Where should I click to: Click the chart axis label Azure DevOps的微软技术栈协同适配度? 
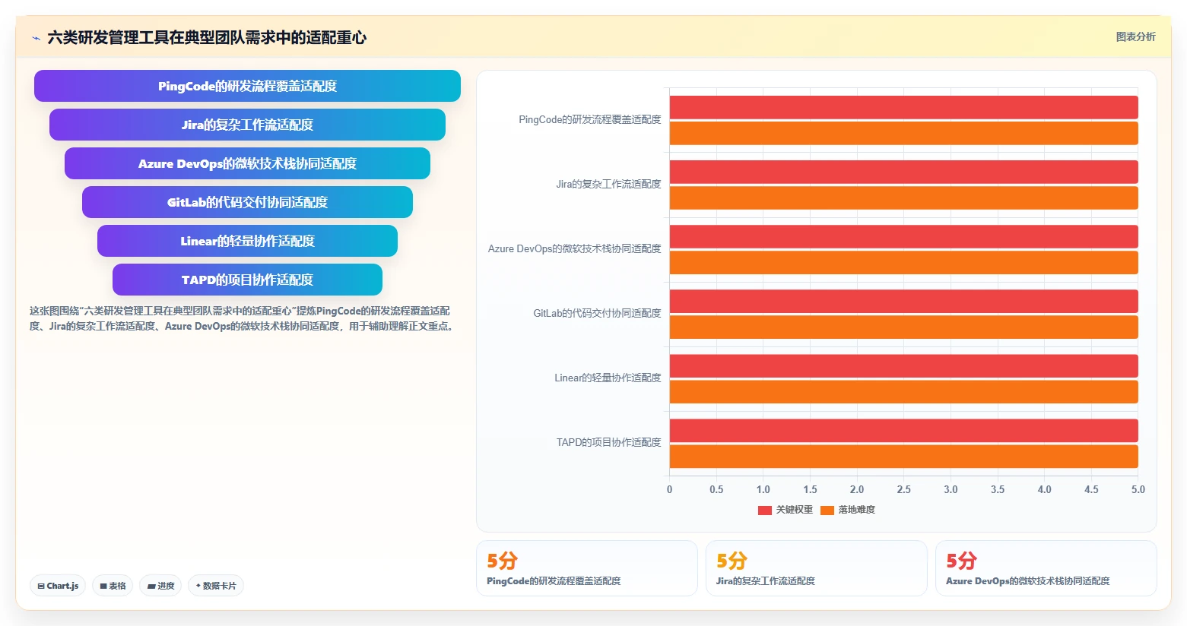tap(574, 248)
